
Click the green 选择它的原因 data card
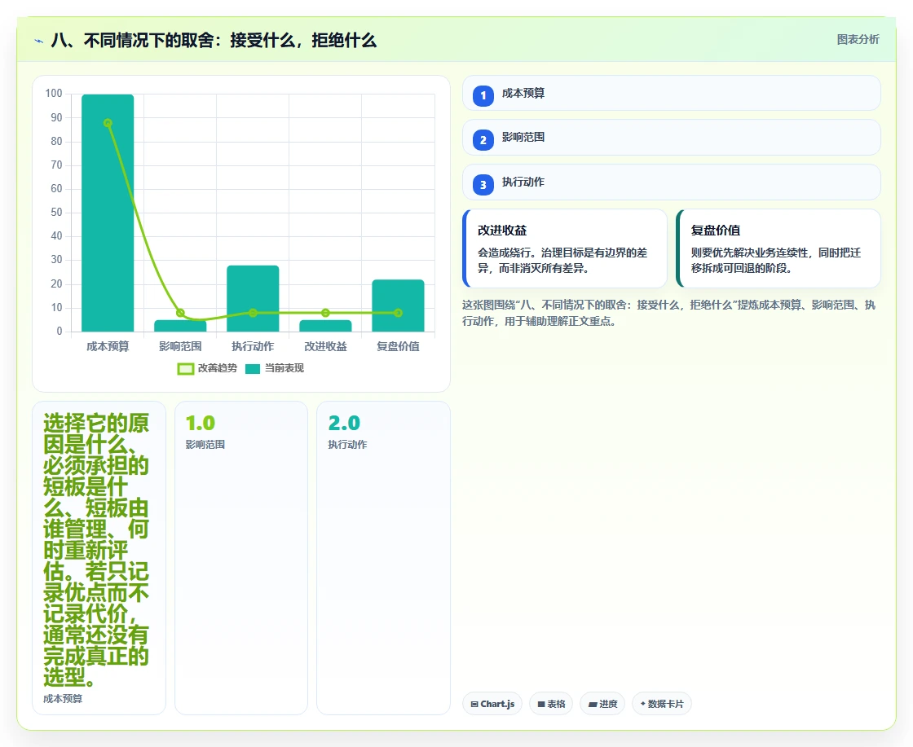coord(99,558)
